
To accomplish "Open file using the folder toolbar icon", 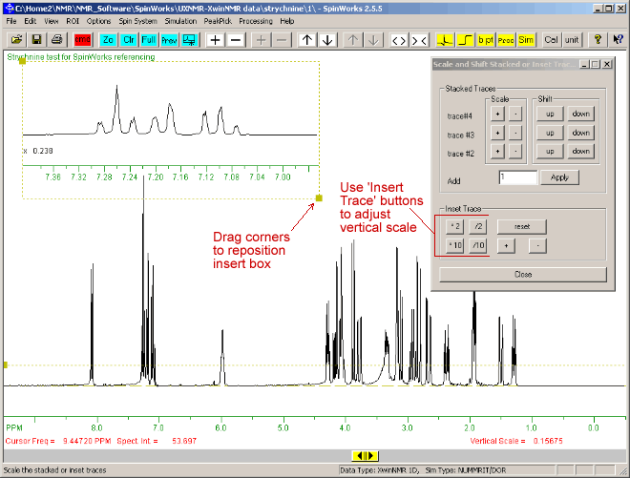I will tap(16, 40).
